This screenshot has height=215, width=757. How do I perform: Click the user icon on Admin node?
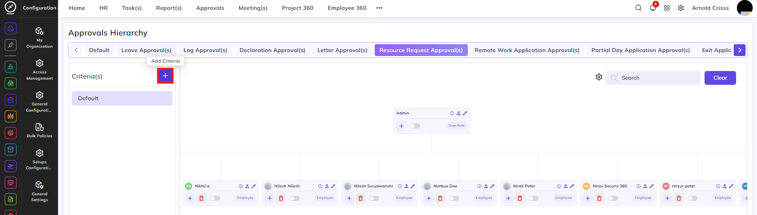click(458, 113)
